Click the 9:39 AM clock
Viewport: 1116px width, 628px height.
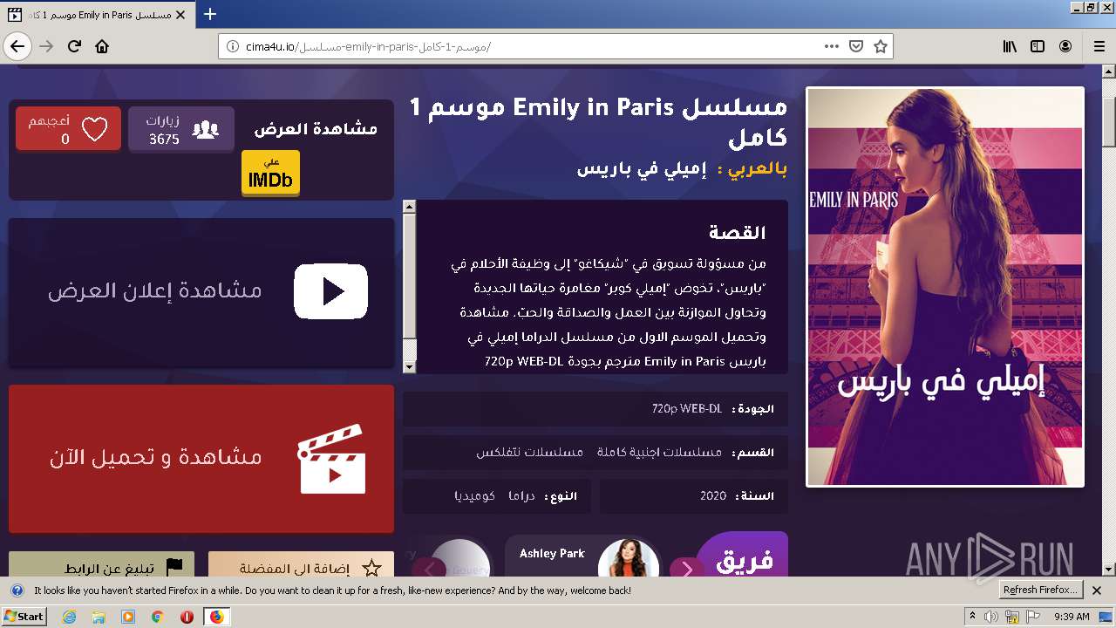tap(1072, 617)
